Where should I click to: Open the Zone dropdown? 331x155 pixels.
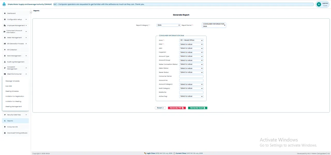[x=191, y=40]
